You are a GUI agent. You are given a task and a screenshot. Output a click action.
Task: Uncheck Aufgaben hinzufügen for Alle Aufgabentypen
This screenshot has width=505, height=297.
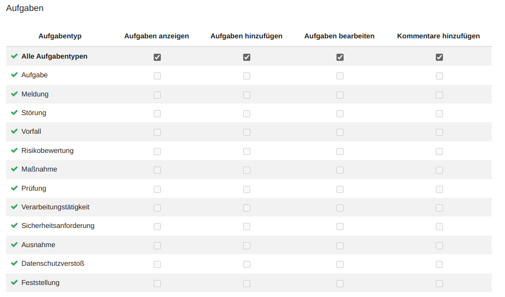[x=246, y=57]
